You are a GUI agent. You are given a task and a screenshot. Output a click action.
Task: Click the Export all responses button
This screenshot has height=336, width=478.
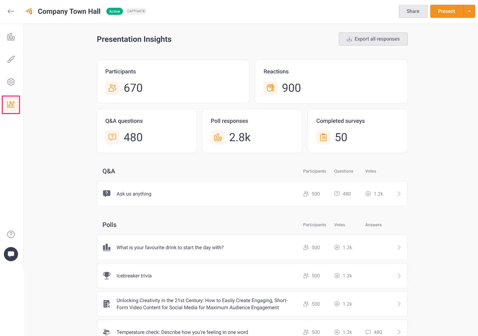click(373, 39)
